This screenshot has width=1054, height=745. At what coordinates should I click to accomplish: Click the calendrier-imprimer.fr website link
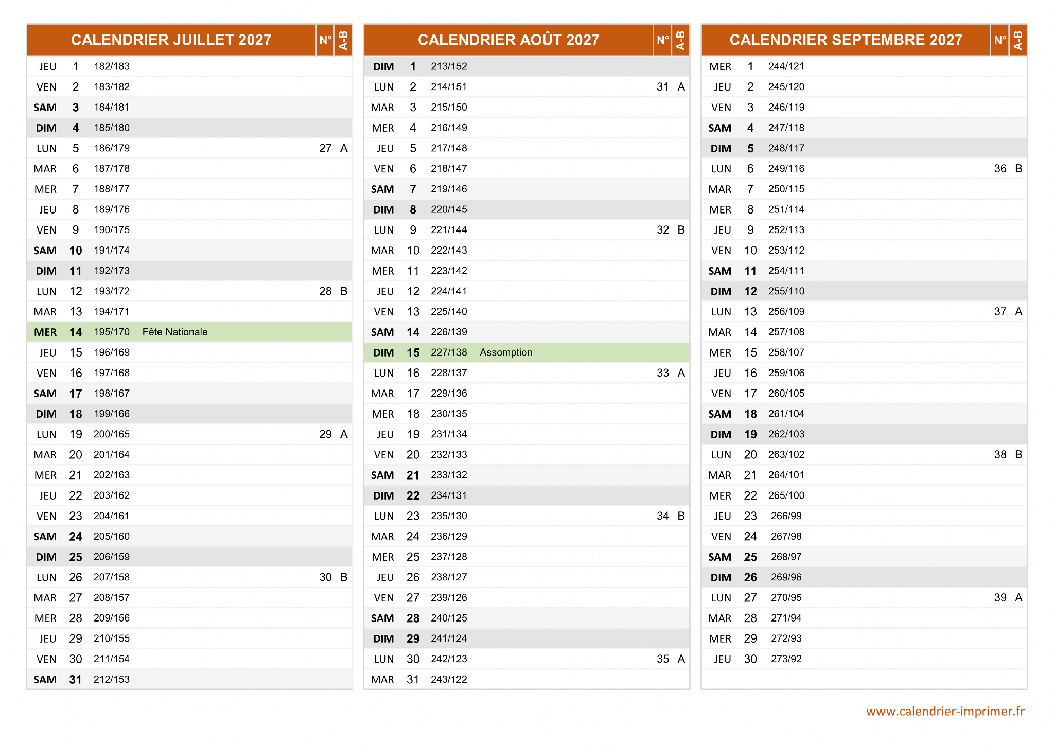[x=945, y=711]
